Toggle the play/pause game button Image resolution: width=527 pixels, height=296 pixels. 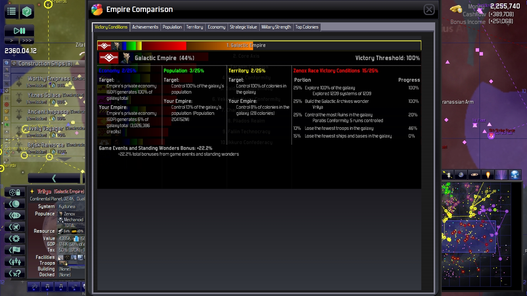[x=19, y=31]
